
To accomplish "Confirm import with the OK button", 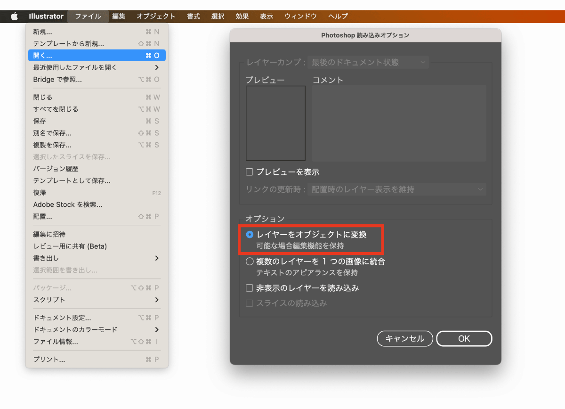I will point(464,338).
